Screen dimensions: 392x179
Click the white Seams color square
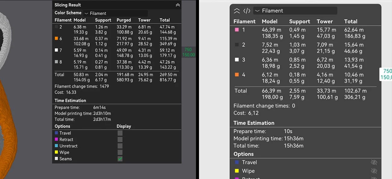56,159
